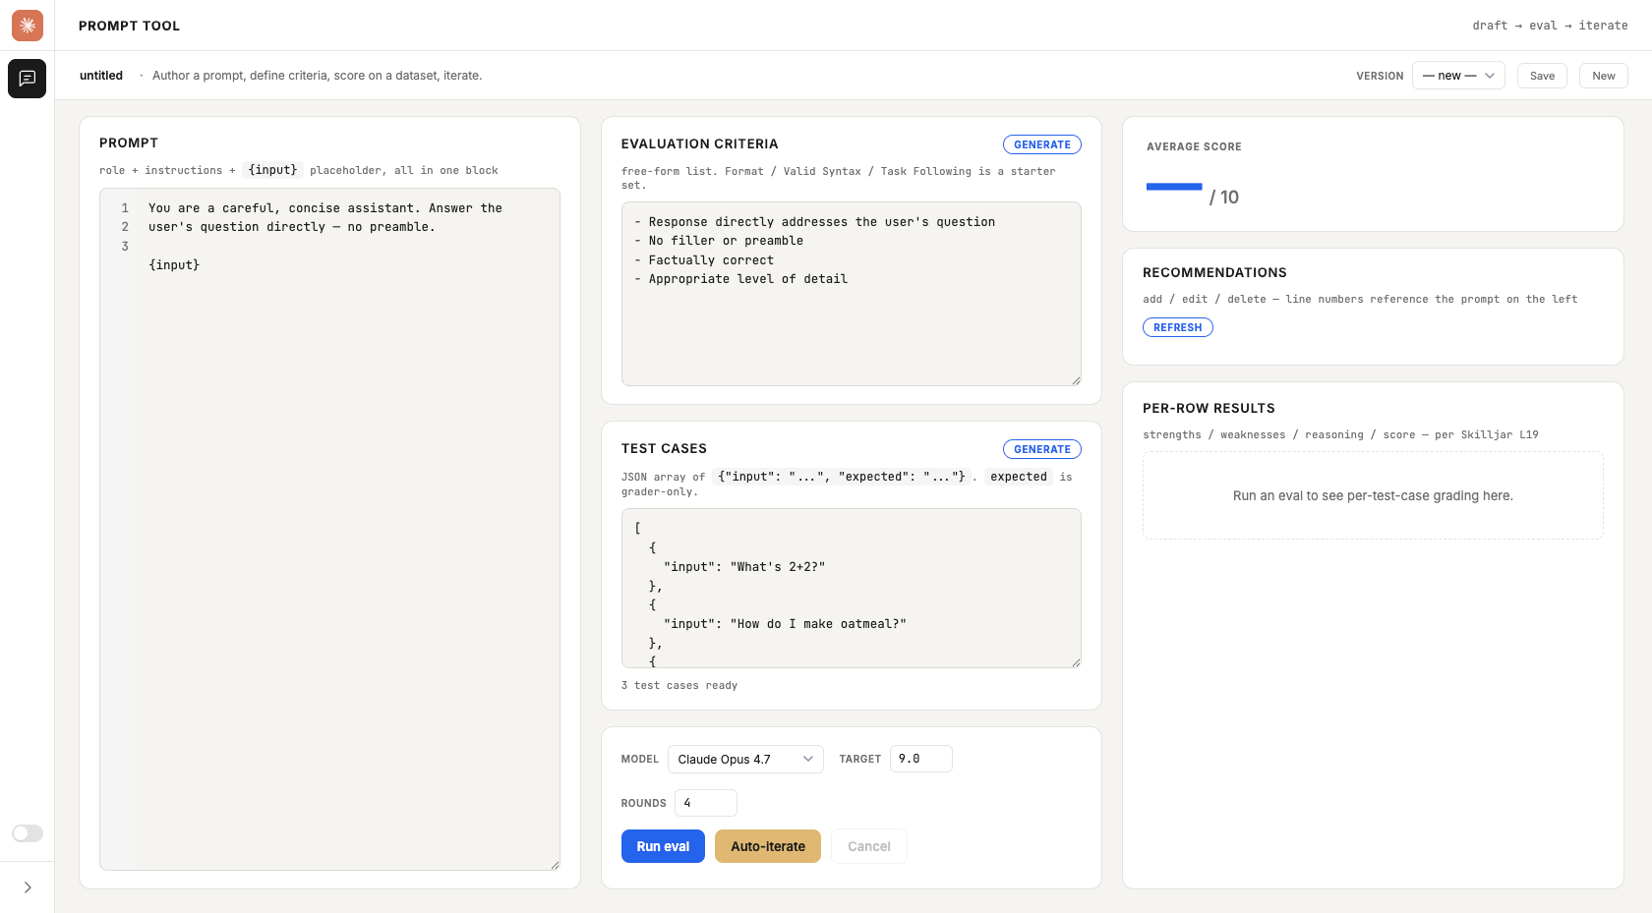Click the 'Appropriate level of detail' line
1652x913 pixels.
747,279
